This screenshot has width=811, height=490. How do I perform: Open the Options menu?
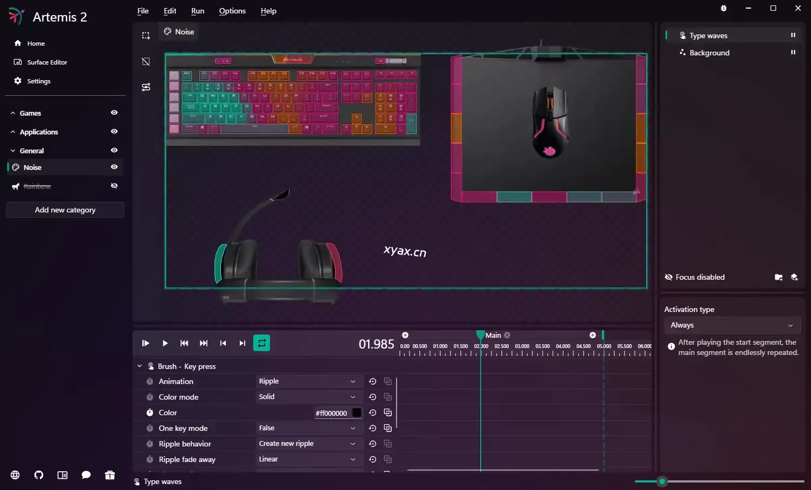[232, 11]
